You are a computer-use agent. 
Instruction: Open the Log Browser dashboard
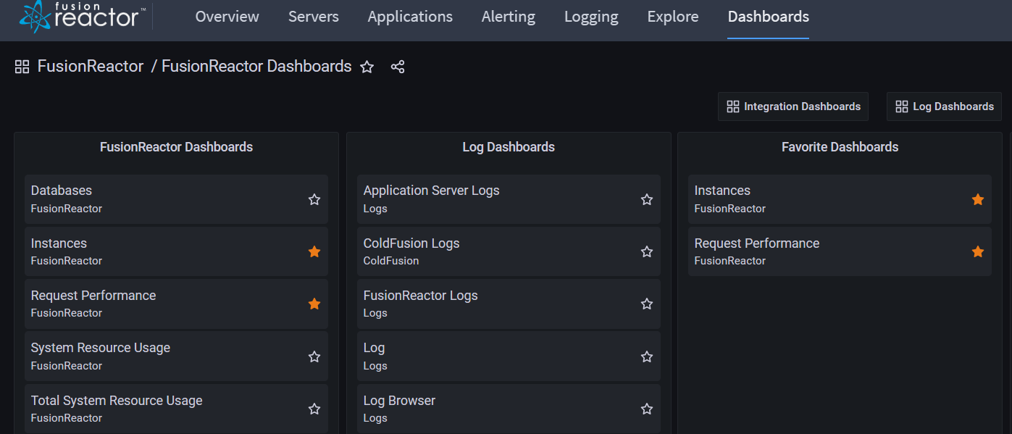pos(509,409)
